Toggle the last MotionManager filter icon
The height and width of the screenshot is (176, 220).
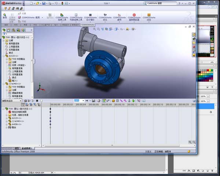pos(39,104)
